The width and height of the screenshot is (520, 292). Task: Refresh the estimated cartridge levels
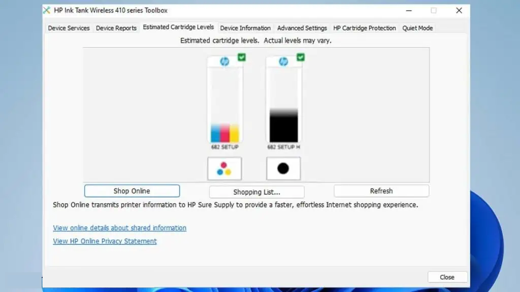(381, 191)
